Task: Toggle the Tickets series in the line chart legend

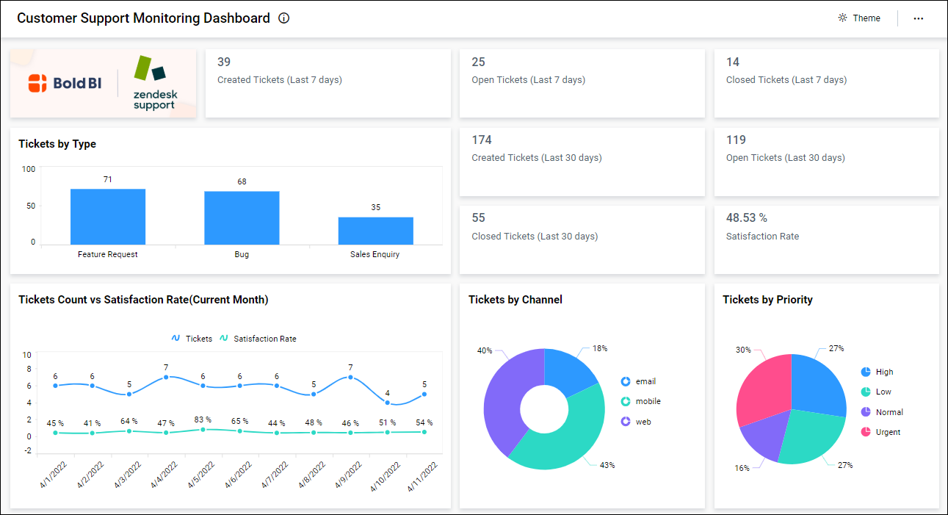Action: tap(175, 339)
